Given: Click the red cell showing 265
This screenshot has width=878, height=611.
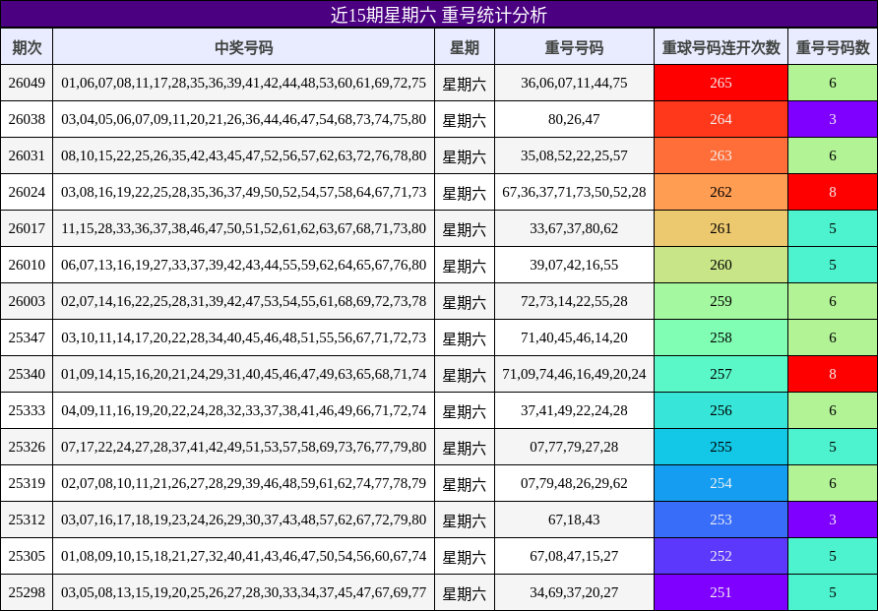Looking at the screenshot, I should [720, 83].
